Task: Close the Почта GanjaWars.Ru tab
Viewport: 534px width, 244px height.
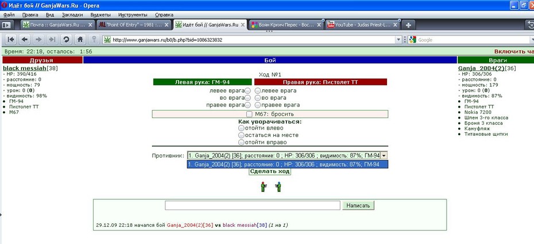Action: tap(90, 25)
